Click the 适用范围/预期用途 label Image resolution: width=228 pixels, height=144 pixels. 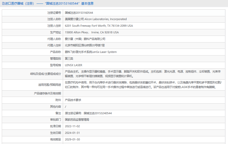point(50,85)
